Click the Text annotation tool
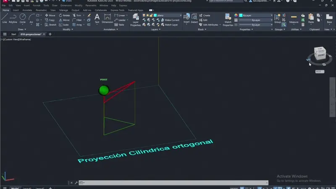Screen dimensions: 336x189 [97, 18]
